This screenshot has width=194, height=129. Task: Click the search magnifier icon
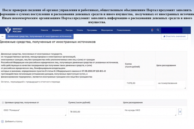pos(158,30)
